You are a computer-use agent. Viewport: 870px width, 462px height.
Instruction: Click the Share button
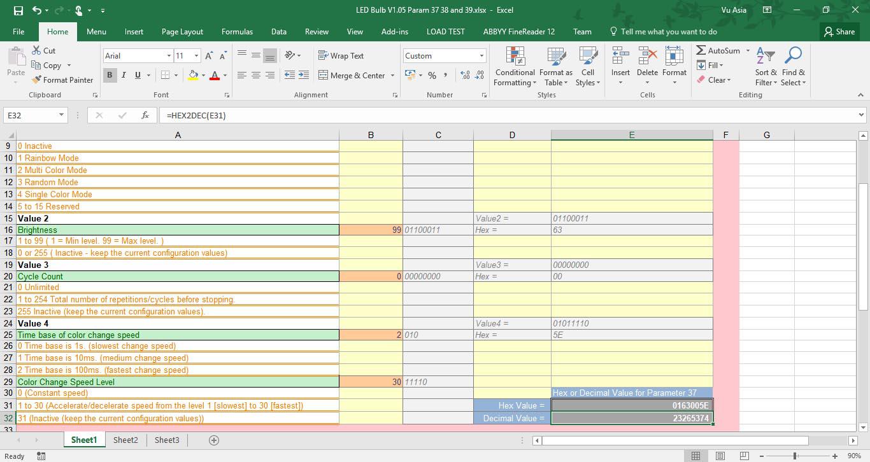point(839,32)
